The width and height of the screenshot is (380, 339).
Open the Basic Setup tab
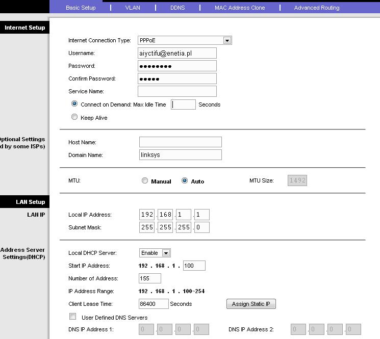pyautogui.click(x=81, y=8)
